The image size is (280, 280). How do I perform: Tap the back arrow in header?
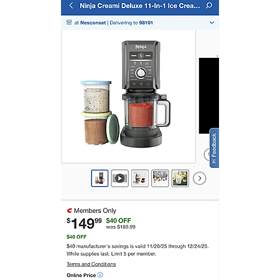(x=71, y=6)
